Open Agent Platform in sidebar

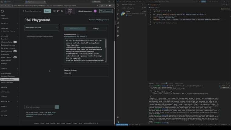(6, 60)
